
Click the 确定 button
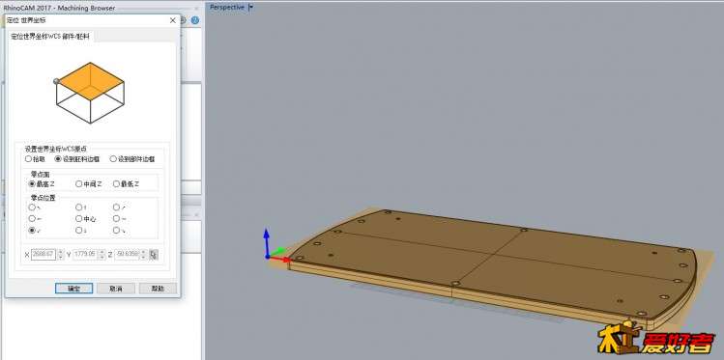(73, 289)
